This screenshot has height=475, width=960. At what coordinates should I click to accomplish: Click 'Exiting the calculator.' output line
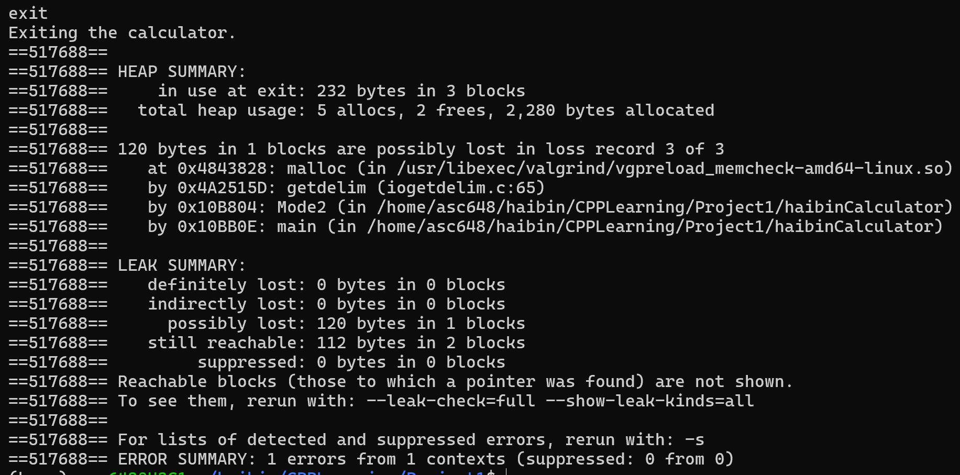[x=122, y=32]
